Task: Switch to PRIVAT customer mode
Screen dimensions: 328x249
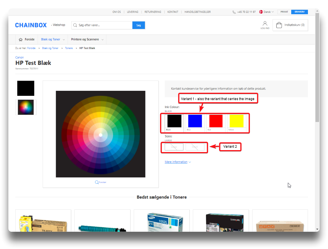Action: click(284, 12)
